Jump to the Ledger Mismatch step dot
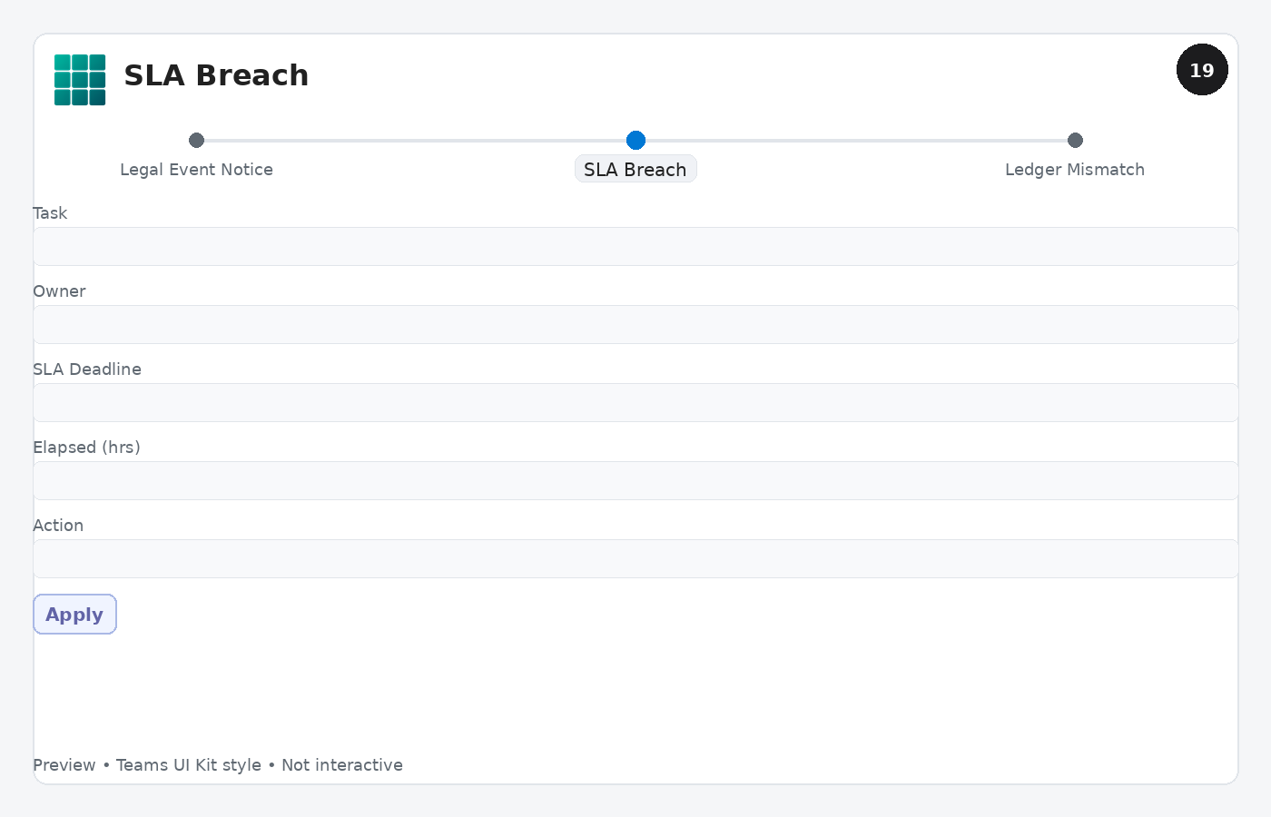The height and width of the screenshot is (817, 1271). pyautogui.click(x=1075, y=140)
